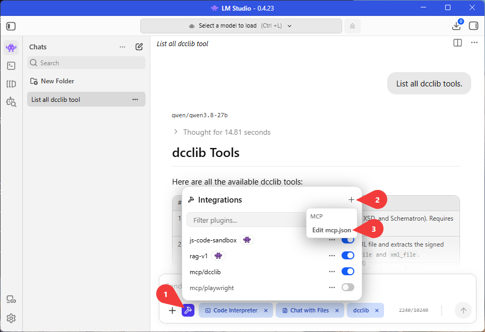The image size is (485, 332).
Task: Remove the Chat with Files chip
Action: coord(337,311)
